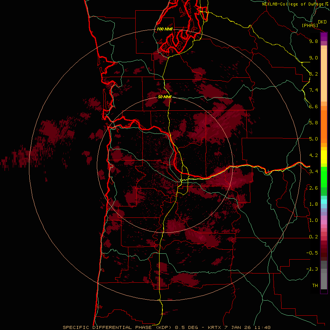Click the 9.8 value on color scale

[313, 41]
